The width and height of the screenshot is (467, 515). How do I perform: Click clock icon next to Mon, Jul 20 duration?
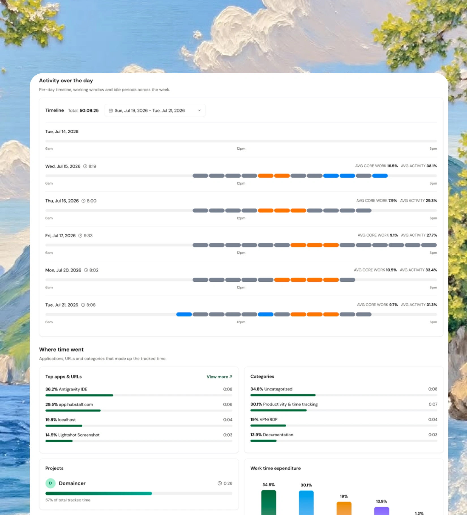click(86, 270)
